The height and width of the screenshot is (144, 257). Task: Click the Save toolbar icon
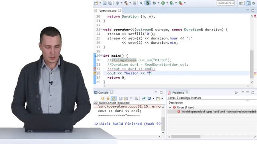point(104,3)
